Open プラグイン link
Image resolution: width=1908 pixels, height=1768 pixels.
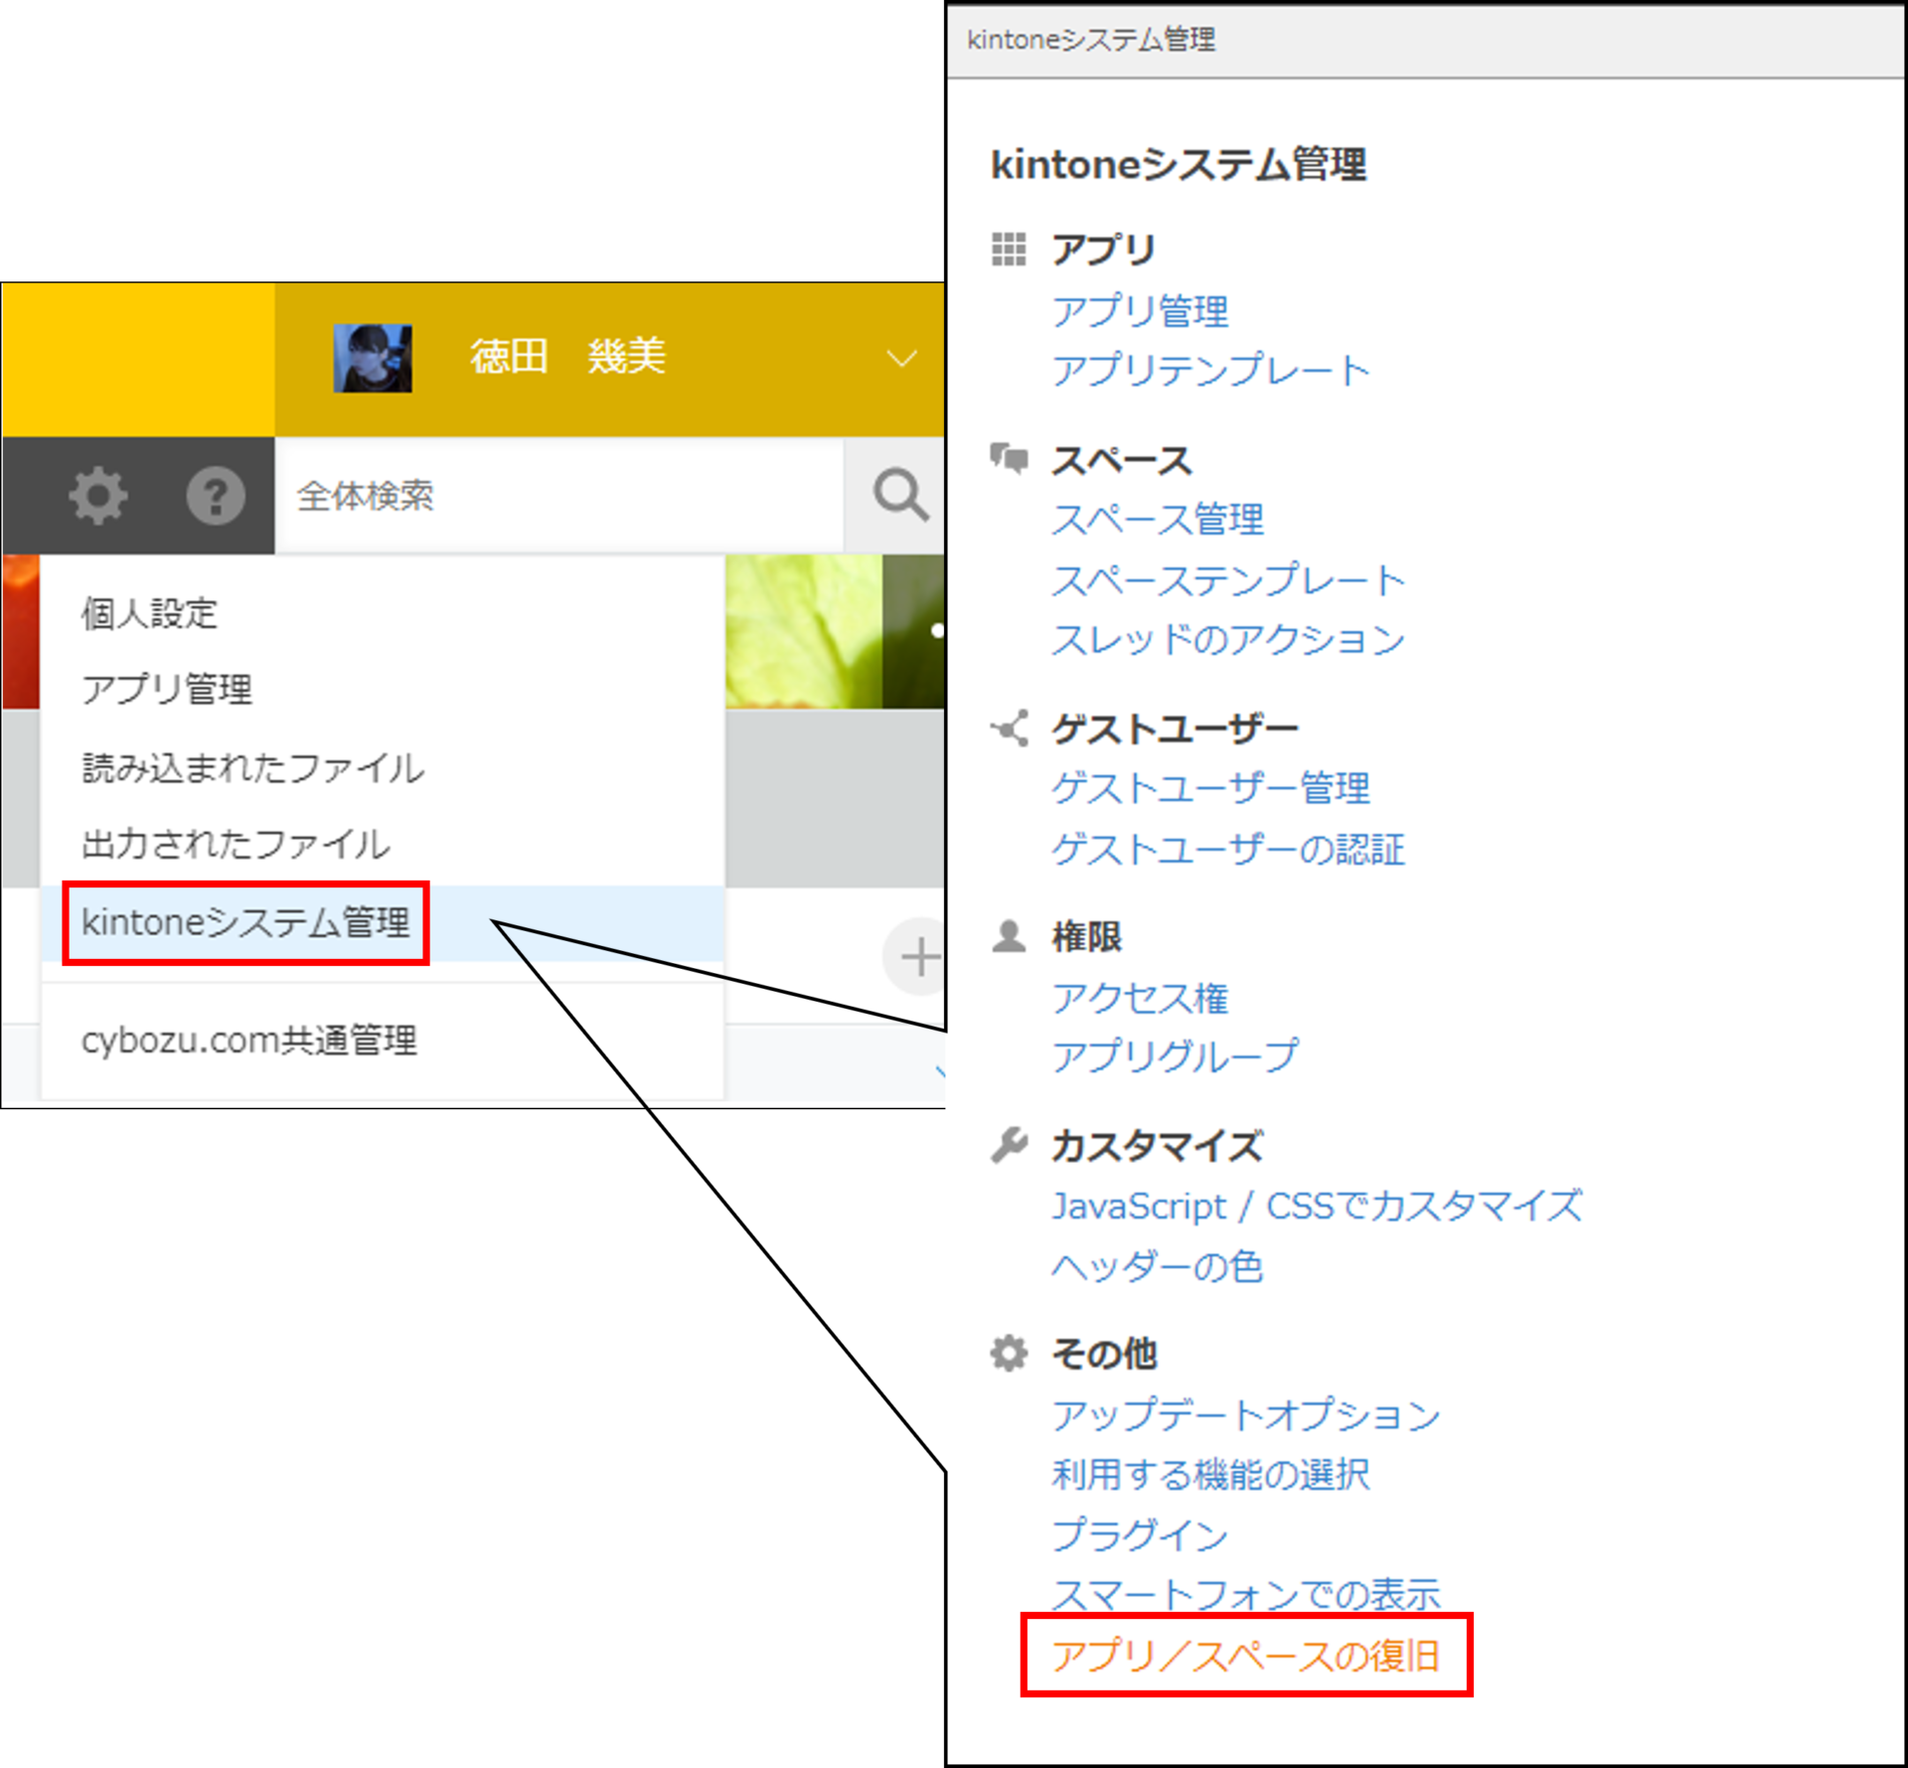tap(1140, 1535)
